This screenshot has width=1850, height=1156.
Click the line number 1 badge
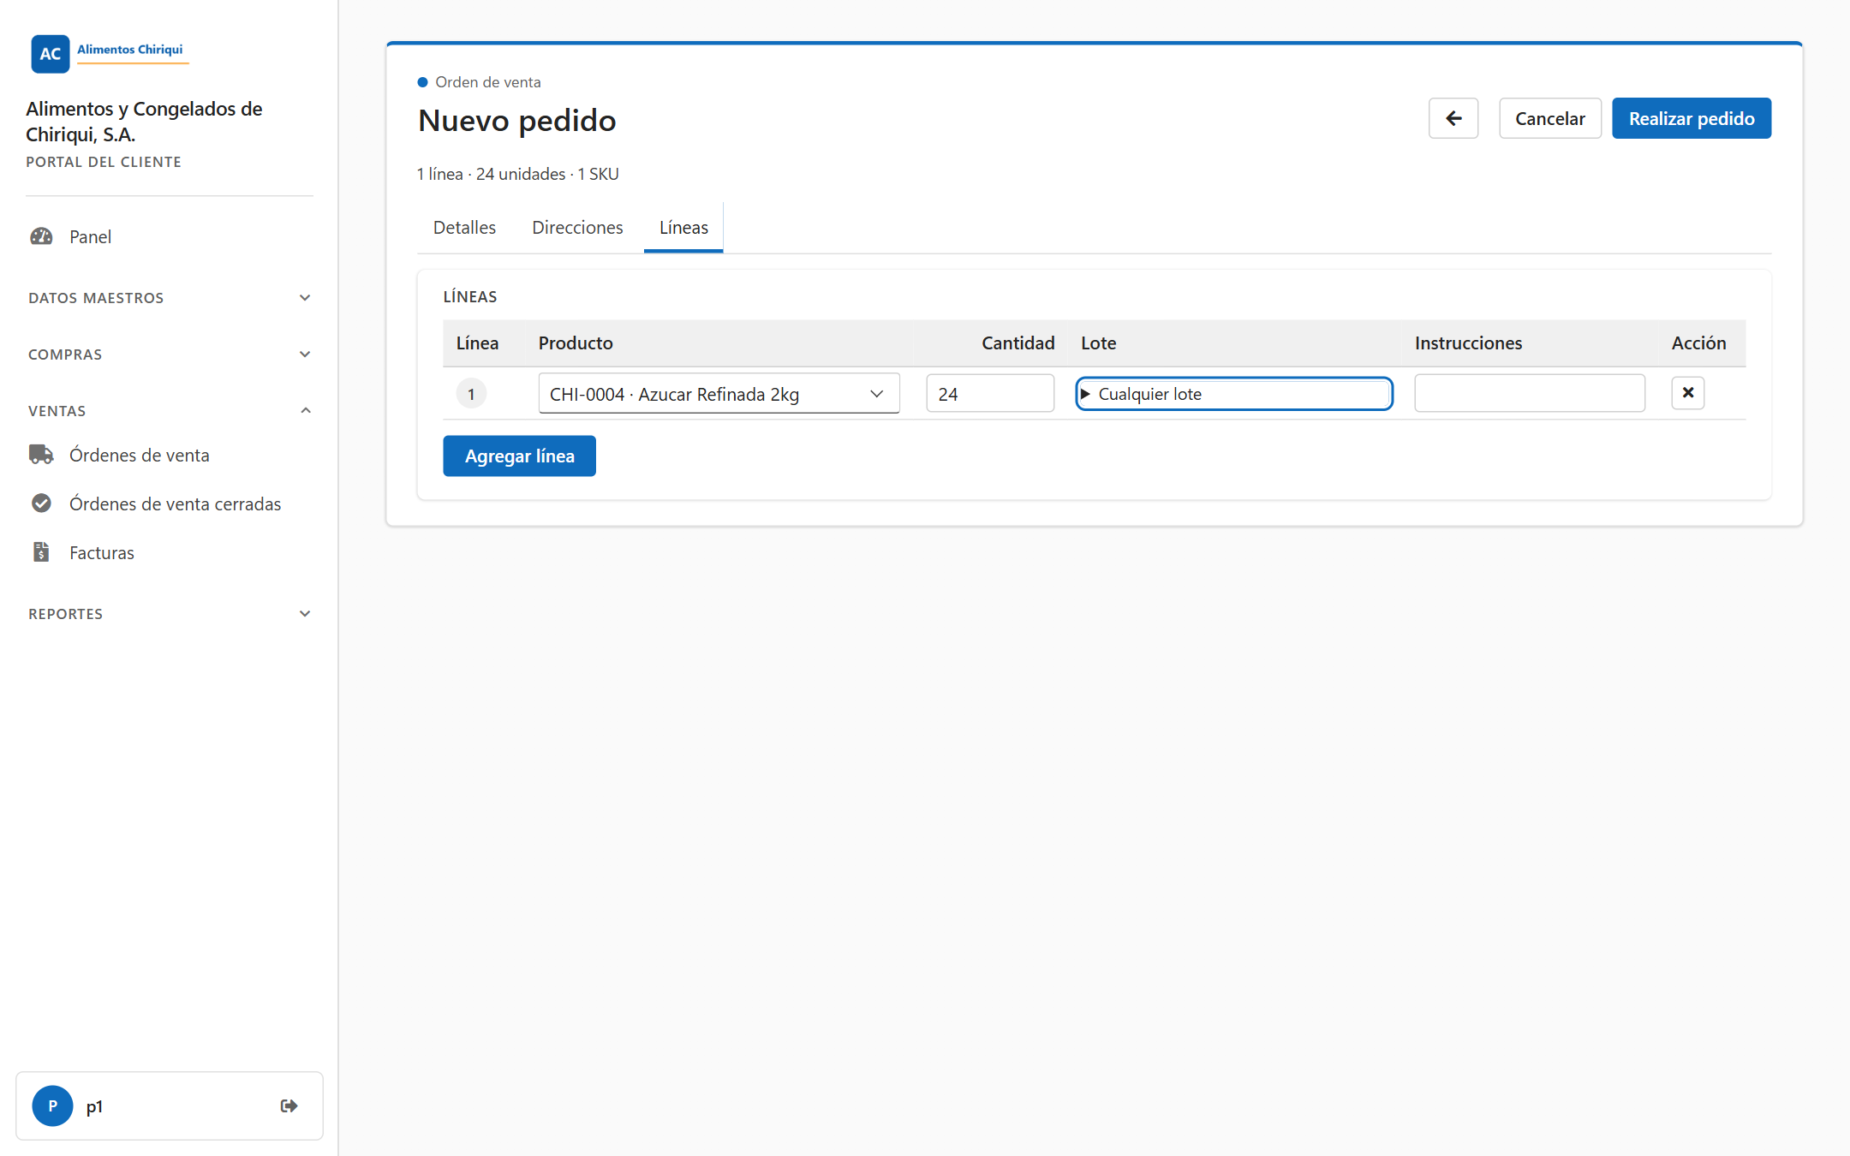tap(471, 394)
